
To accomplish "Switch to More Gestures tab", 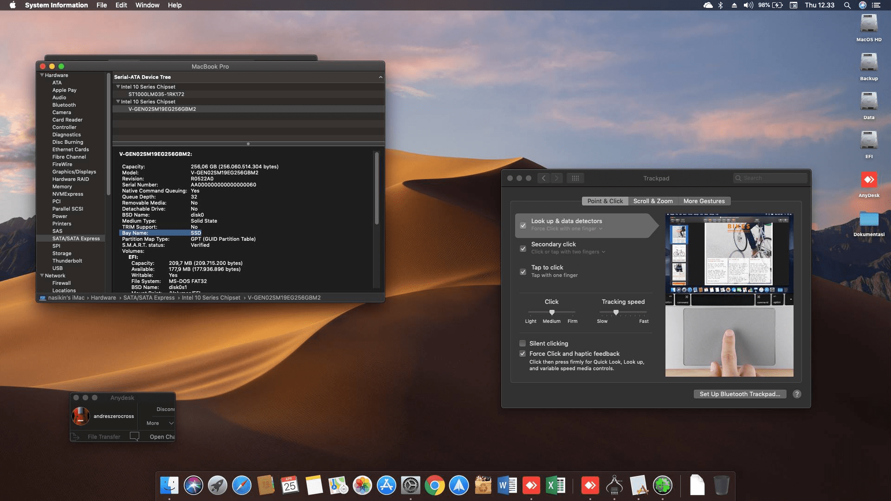I will (704, 201).
